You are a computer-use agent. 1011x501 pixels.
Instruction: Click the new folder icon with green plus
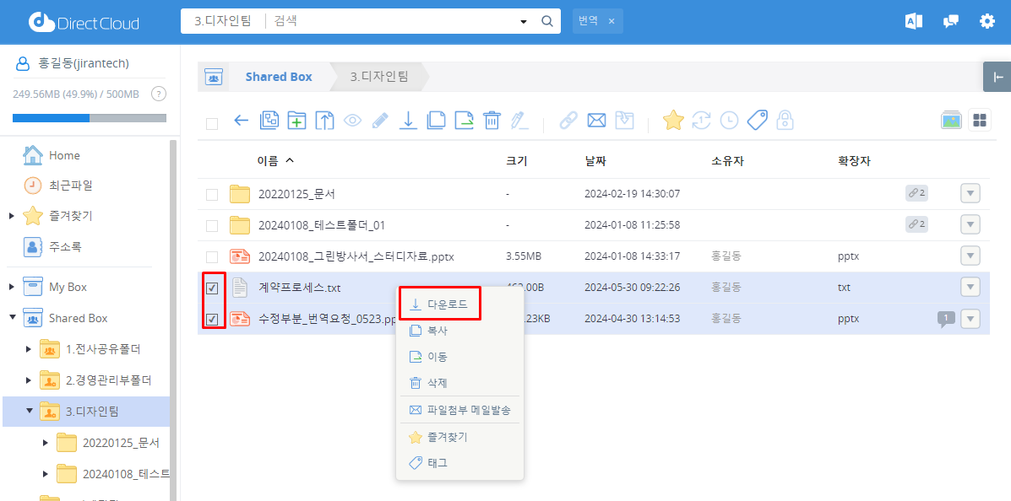(296, 121)
